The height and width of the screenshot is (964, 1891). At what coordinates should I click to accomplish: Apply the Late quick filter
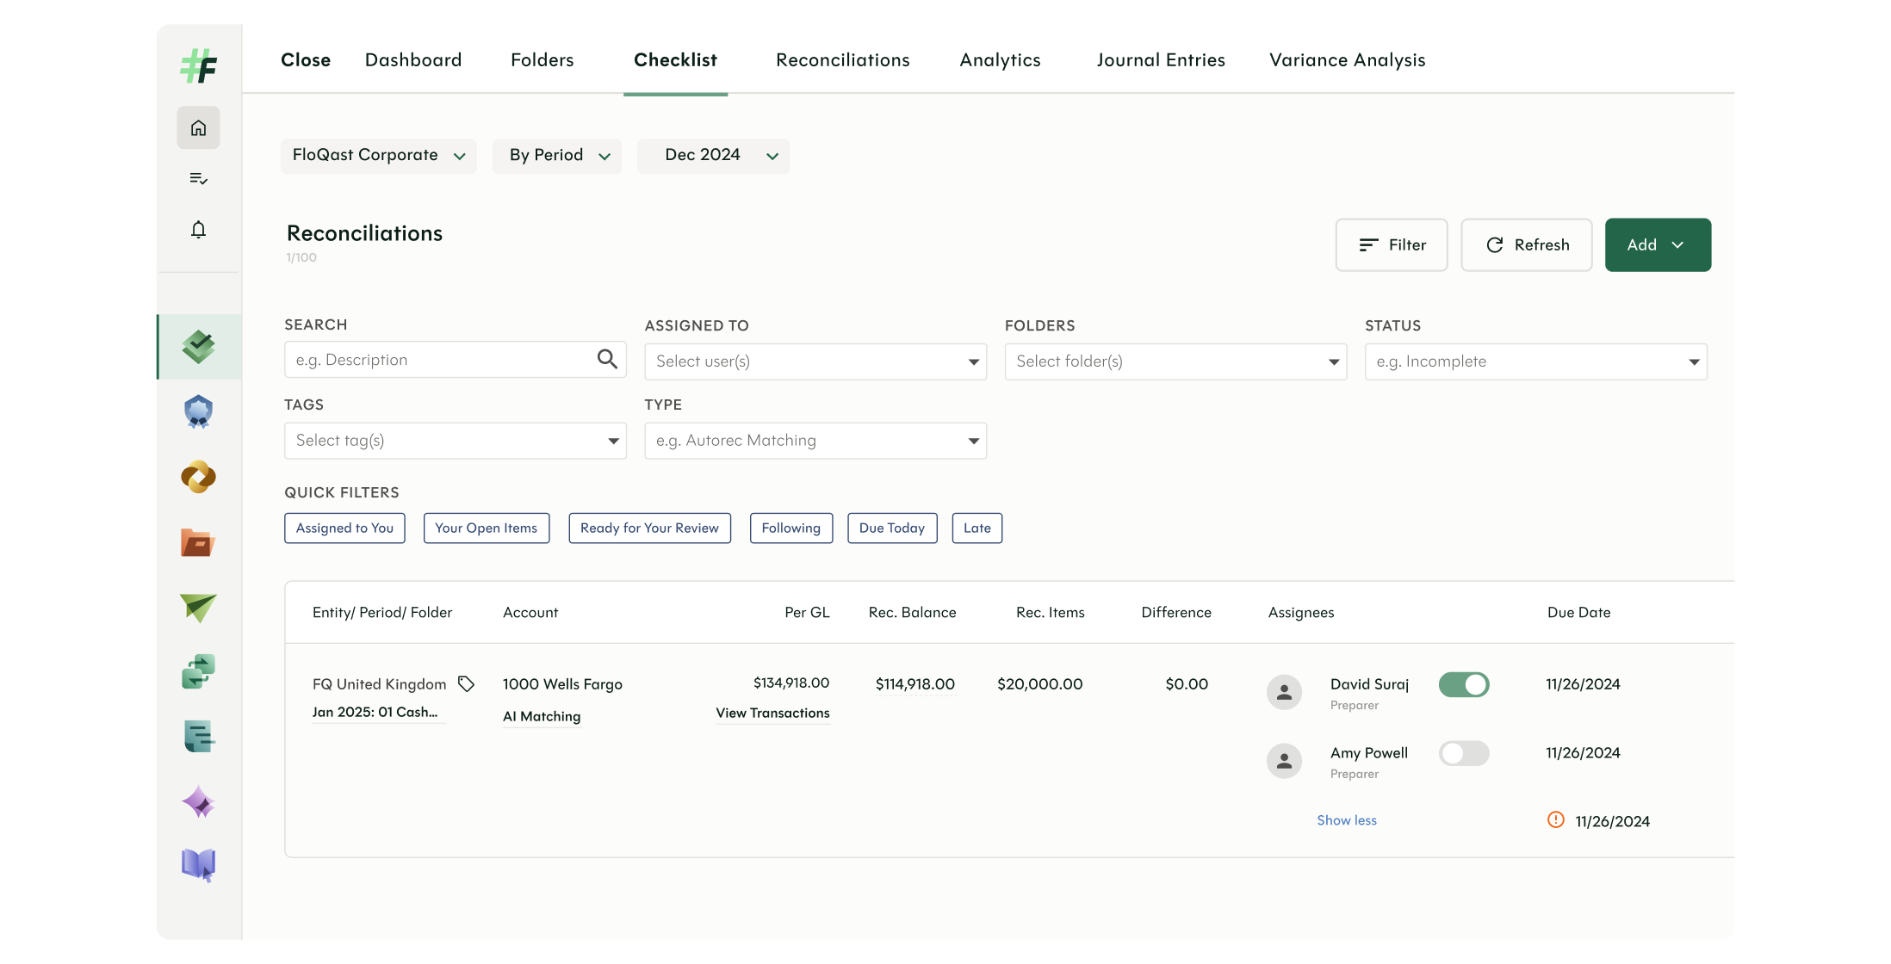point(977,528)
